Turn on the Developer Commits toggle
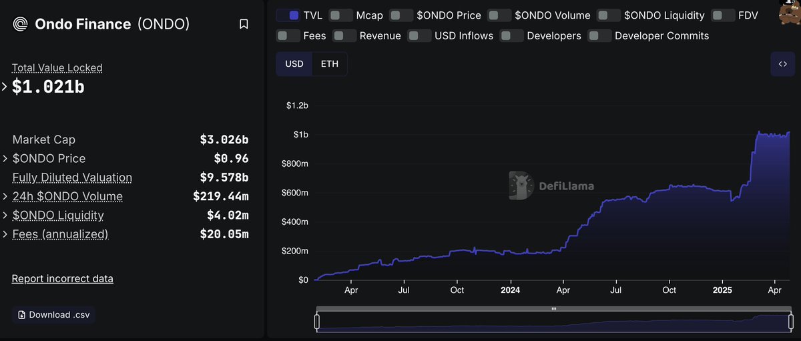 (x=599, y=35)
